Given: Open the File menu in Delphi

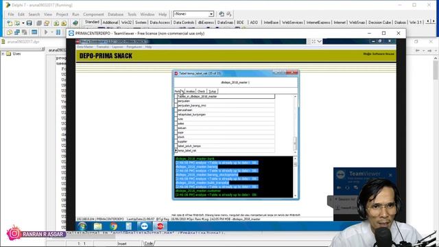Looking at the screenshot, I should (11, 14).
